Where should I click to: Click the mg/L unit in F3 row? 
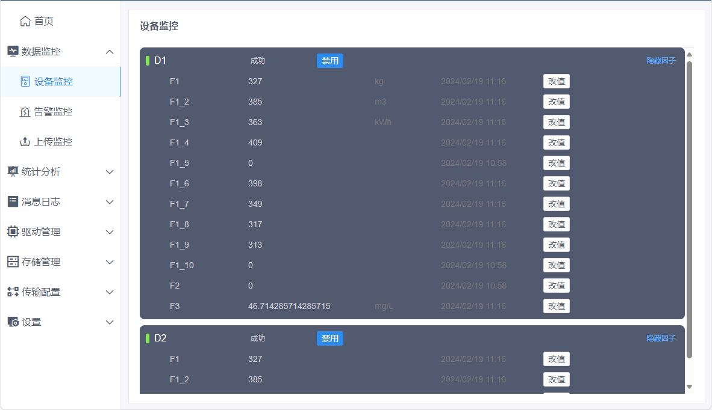coord(384,306)
